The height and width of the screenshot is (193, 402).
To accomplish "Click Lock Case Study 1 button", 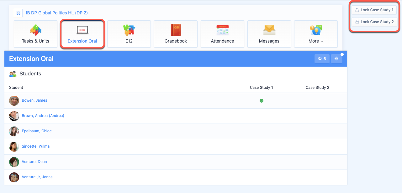I will (374, 10).
